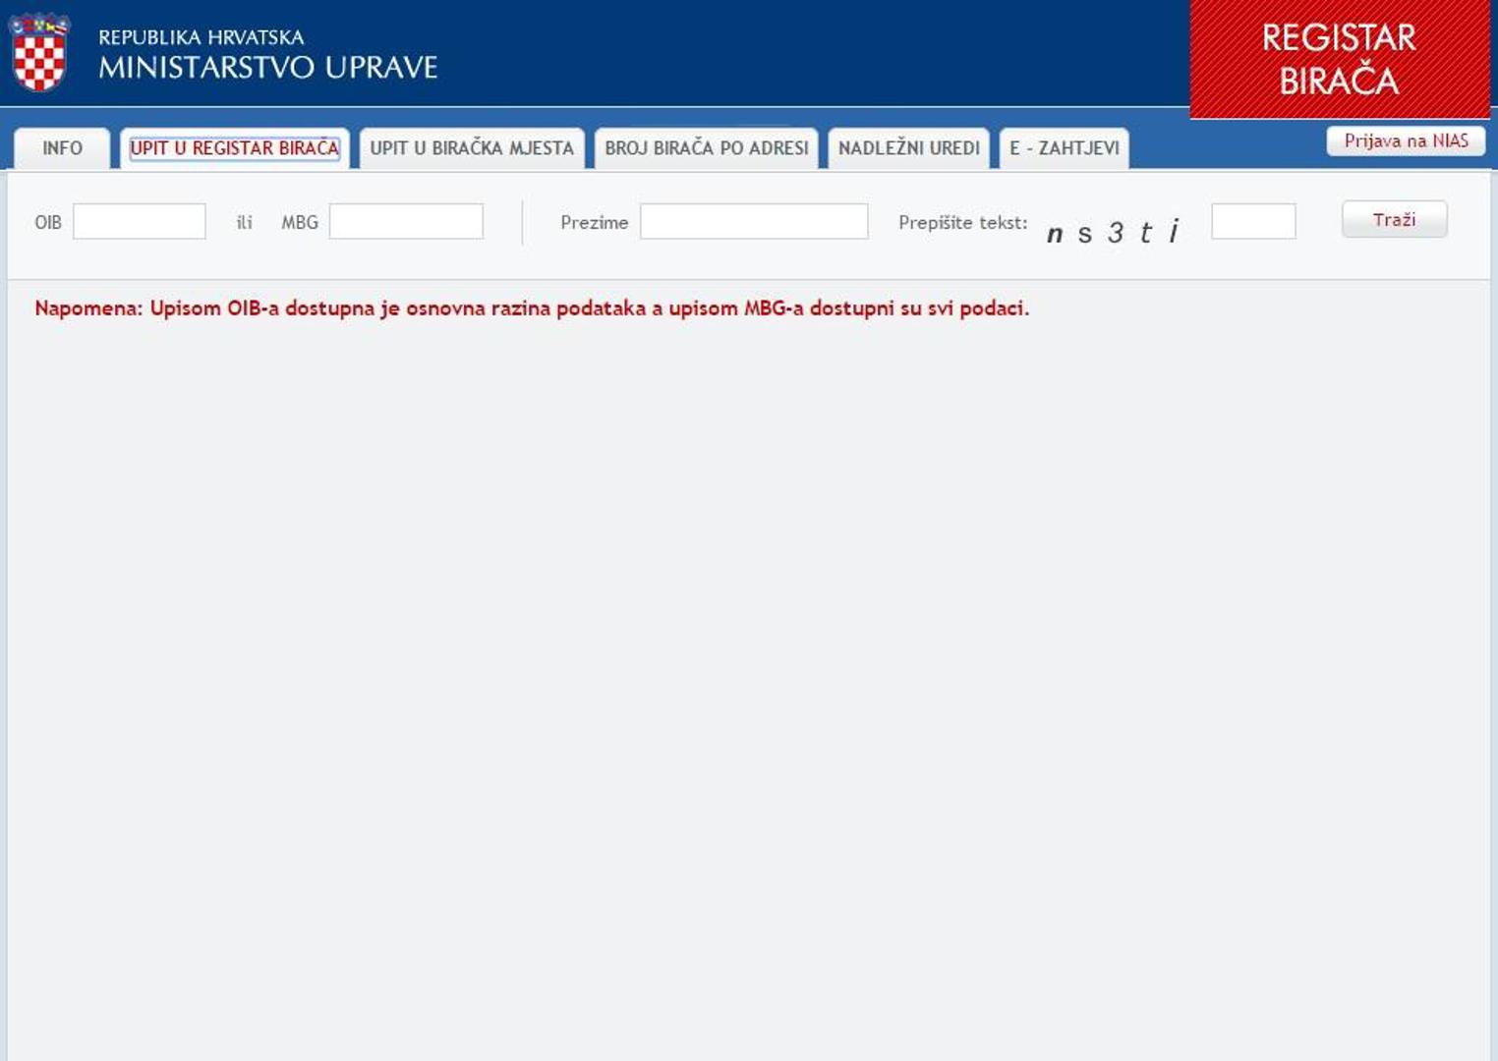
Task: Open the INFO tab
Action: (62, 148)
